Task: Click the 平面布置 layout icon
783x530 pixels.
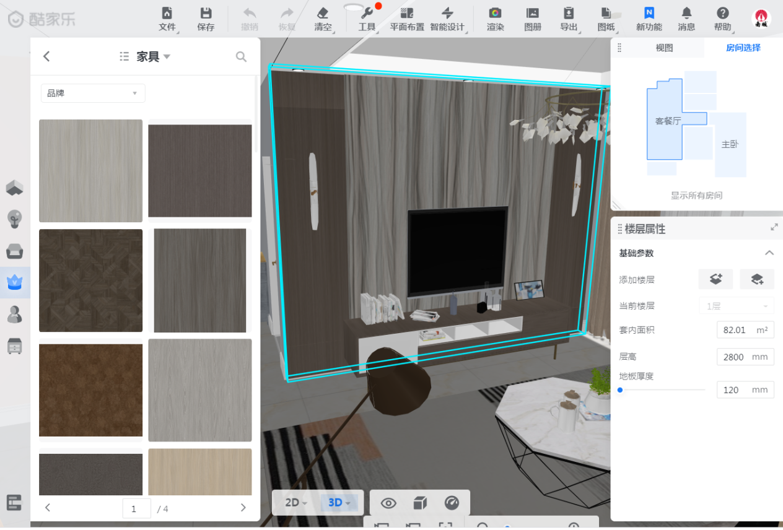Action: [407, 14]
